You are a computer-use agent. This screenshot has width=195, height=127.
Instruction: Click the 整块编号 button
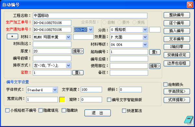click(x=177, y=15)
